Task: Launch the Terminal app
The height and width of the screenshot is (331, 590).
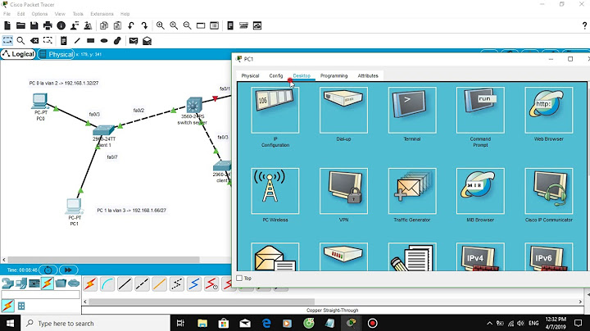Action: (412, 111)
